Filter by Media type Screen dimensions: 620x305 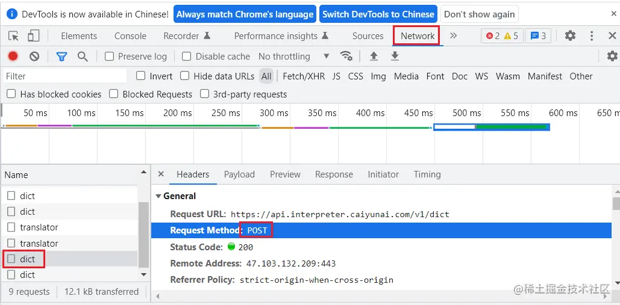click(406, 76)
